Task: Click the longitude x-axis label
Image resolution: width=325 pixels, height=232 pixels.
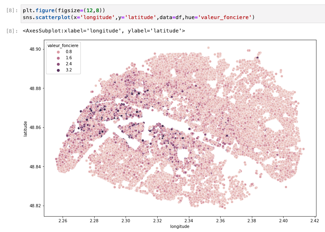Action: coord(180,226)
